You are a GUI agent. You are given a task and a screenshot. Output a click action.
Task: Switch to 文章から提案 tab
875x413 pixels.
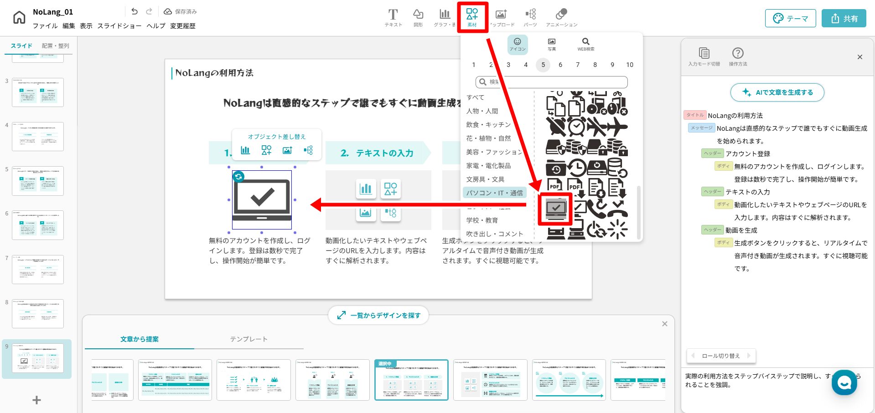coord(140,339)
